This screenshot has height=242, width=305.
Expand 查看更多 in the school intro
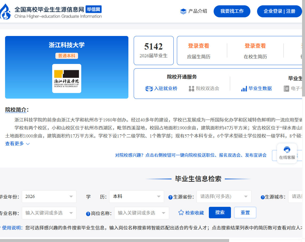pyautogui.click(x=17, y=144)
